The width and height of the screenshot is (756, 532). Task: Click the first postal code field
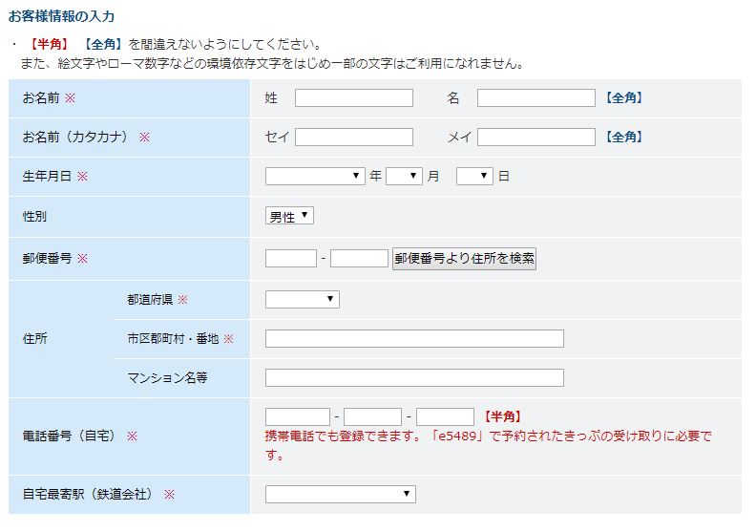point(290,258)
